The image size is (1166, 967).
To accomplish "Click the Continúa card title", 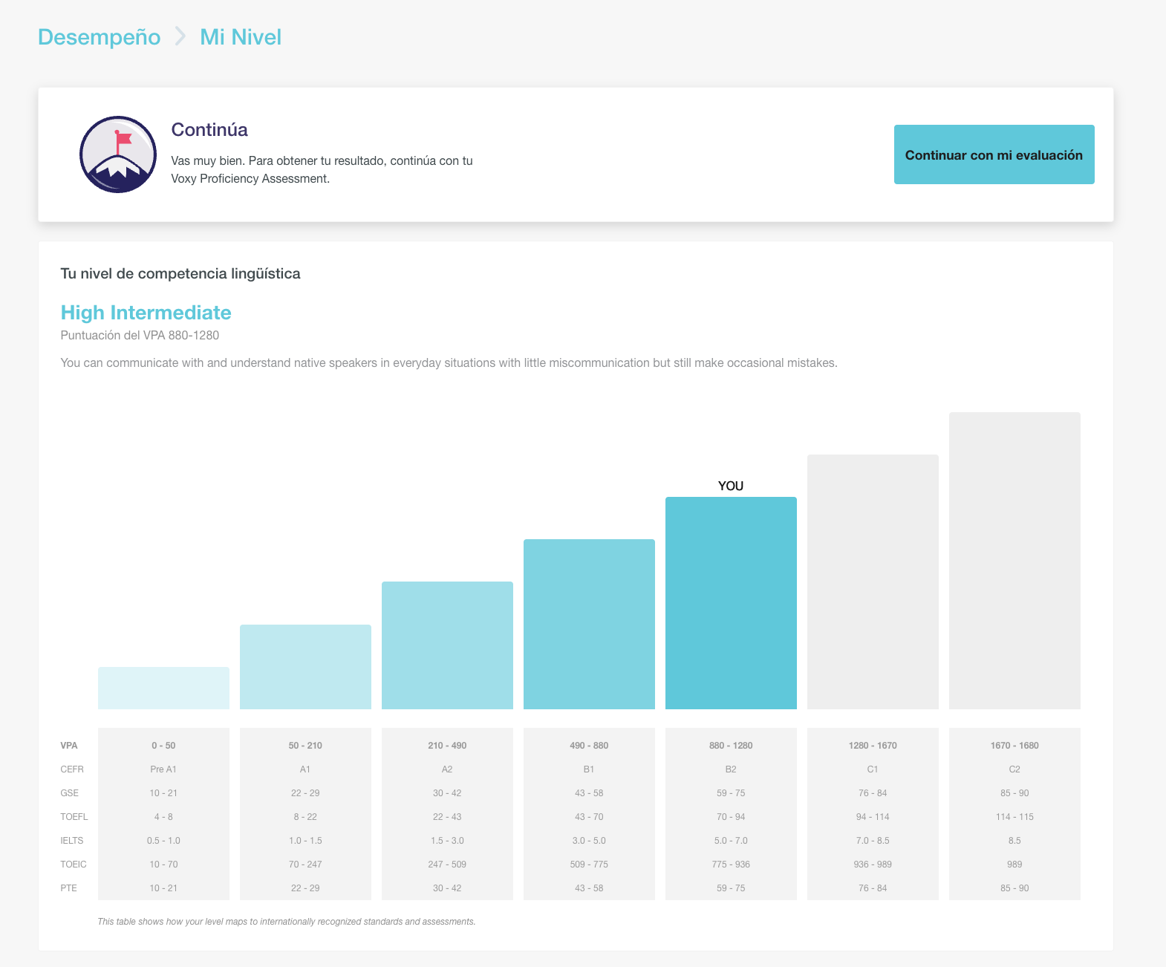I will point(209,129).
